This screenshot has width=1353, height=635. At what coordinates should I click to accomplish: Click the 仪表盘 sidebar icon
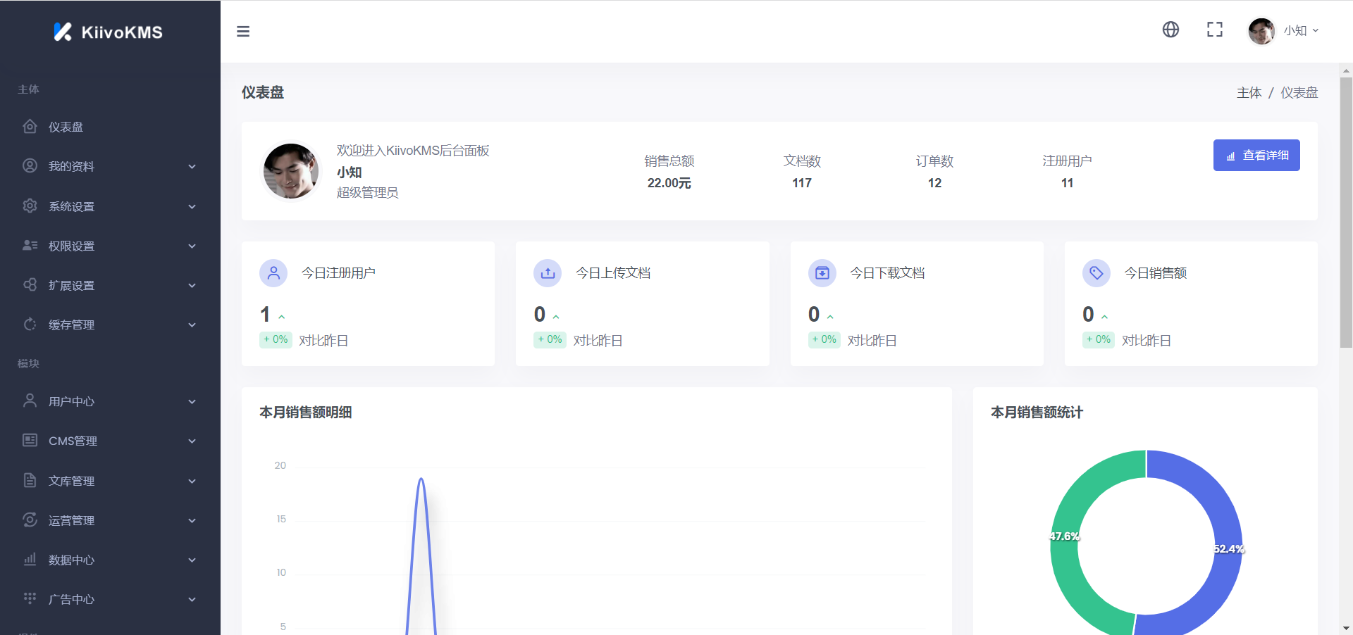pyautogui.click(x=30, y=127)
